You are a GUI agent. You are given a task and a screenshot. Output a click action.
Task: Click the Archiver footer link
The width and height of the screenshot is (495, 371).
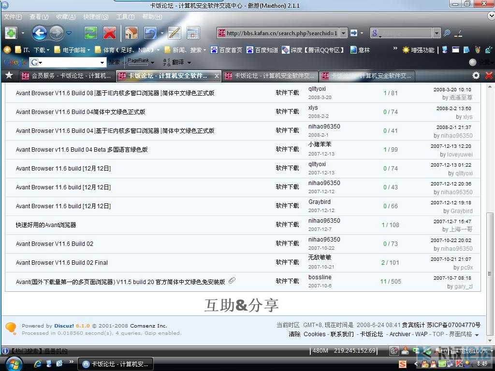400,334
